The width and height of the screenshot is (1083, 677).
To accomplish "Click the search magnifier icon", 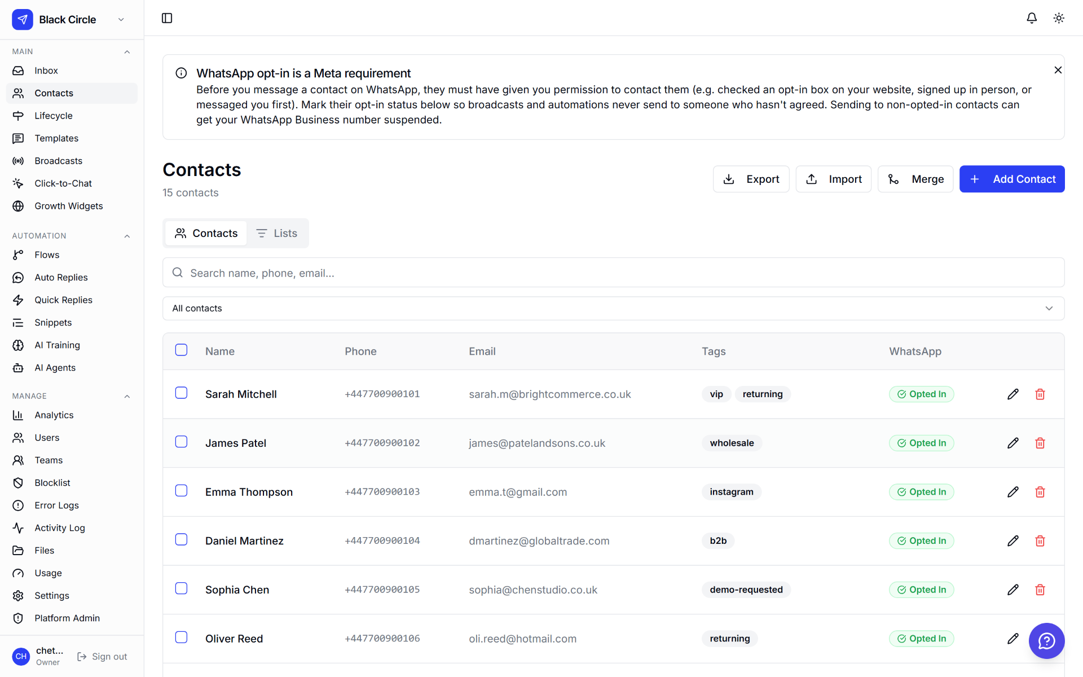I will pos(177,272).
